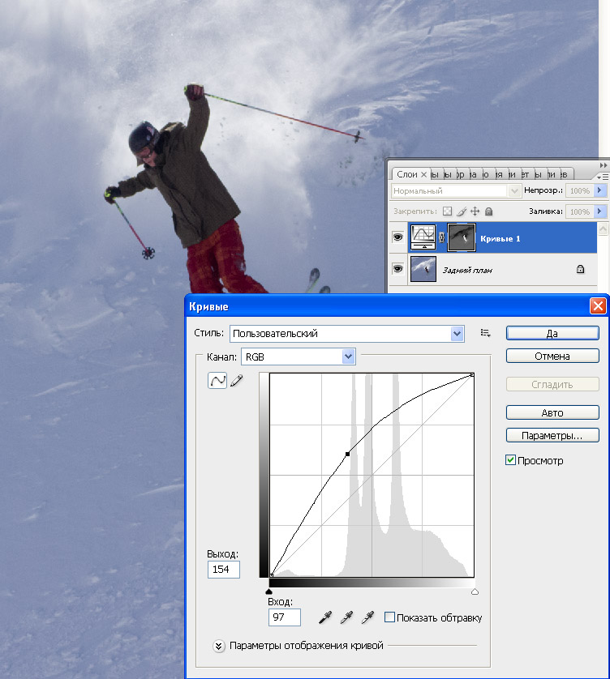Pick the black point eyedropper
610x679 pixels.
click(x=325, y=617)
